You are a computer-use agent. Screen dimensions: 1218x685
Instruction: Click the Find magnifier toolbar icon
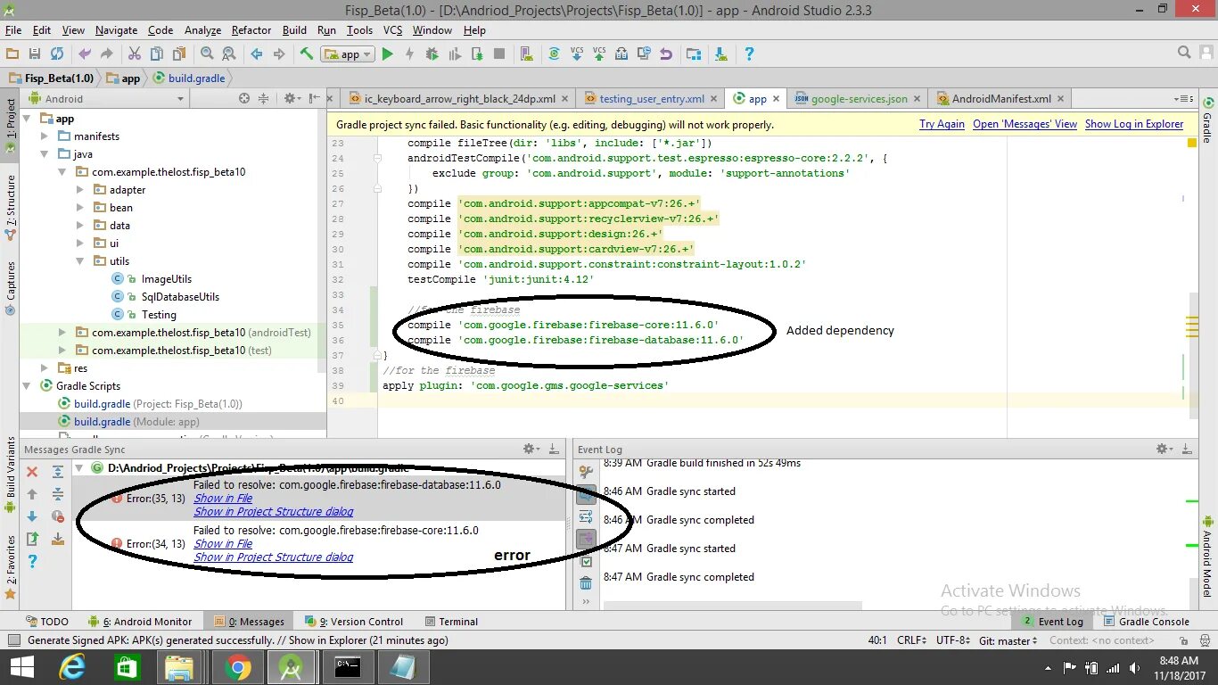pos(207,54)
